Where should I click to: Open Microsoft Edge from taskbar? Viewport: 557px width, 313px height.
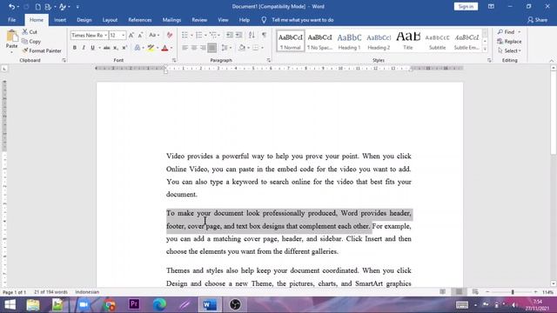click(159, 304)
